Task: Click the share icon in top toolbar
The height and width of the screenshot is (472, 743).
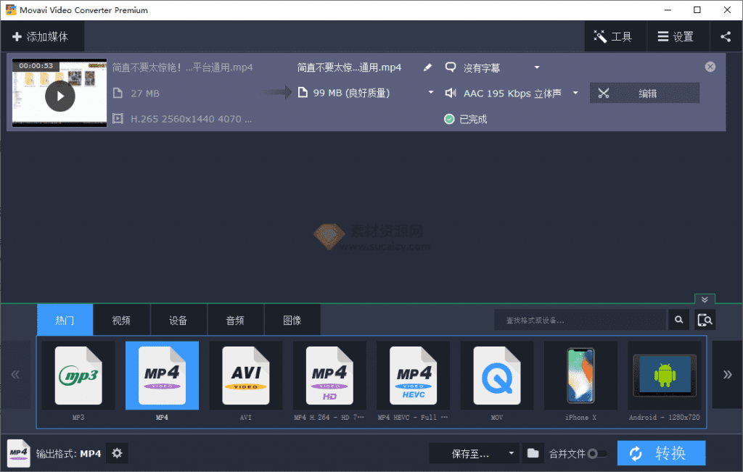Action: (726, 36)
